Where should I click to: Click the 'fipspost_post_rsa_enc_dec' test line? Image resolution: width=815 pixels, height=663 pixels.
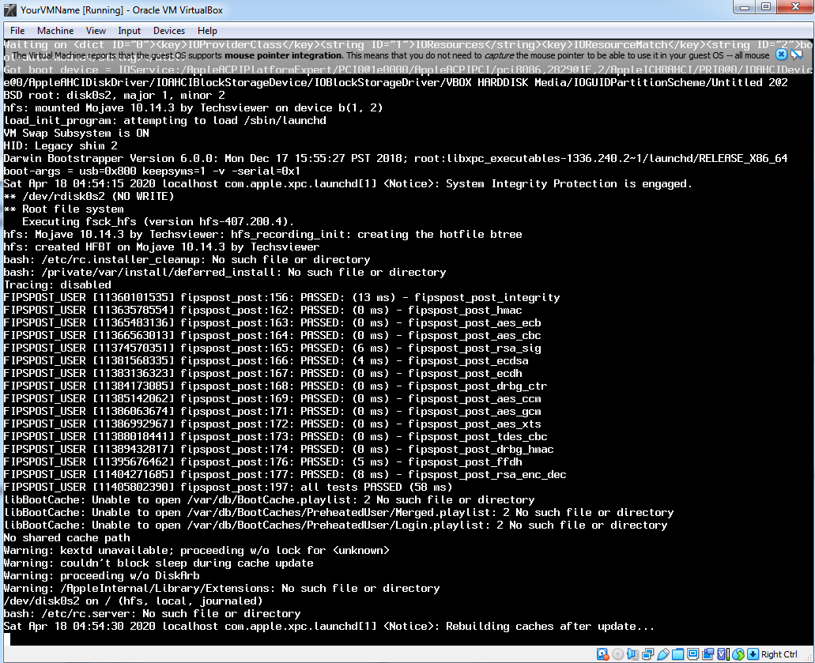(285, 474)
